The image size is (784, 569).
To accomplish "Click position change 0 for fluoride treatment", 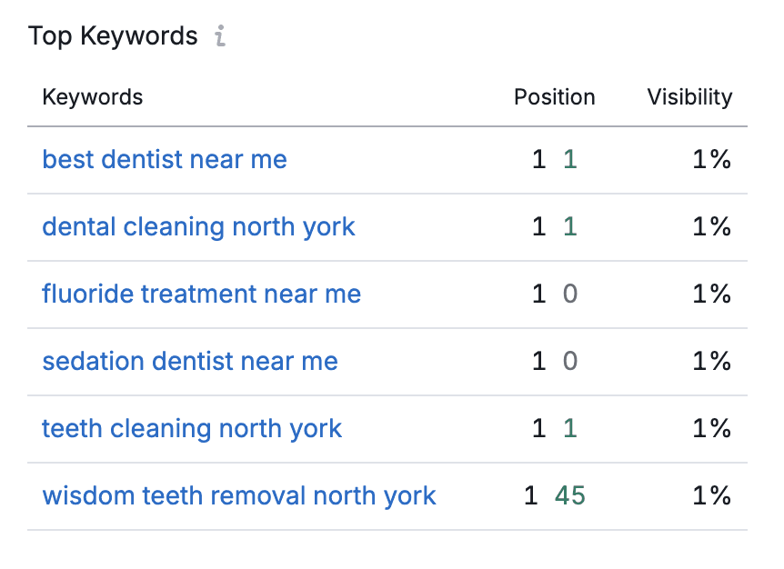I will 570,294.
